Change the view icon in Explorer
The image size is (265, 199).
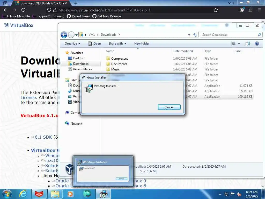(233, 44)
